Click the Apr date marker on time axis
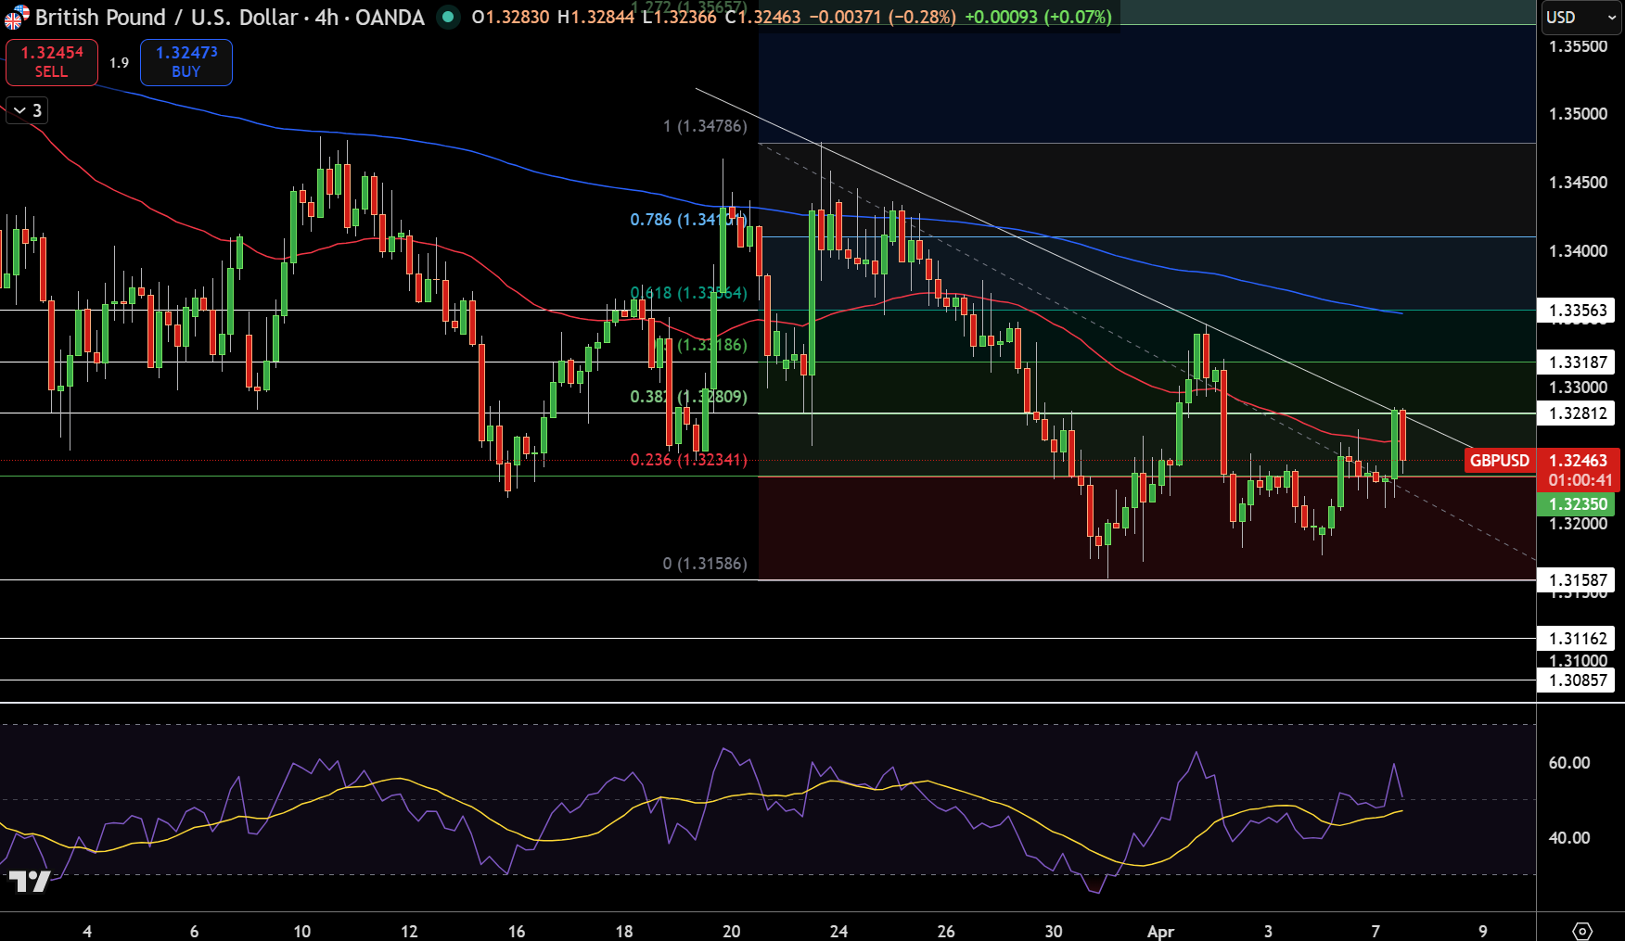The image size is (1625, 941). 1160,931
